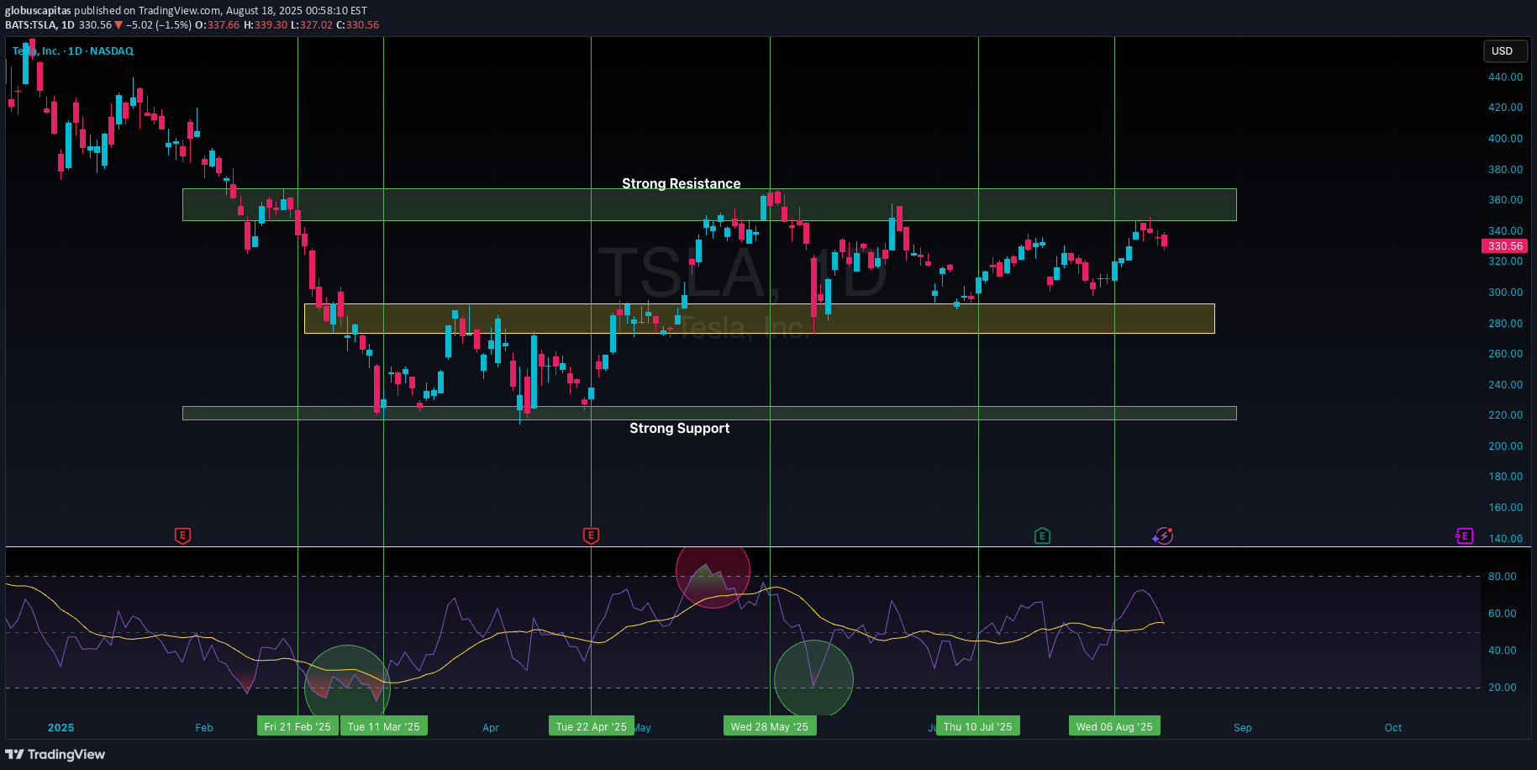Open the USD currency selector

point(1504,51)
